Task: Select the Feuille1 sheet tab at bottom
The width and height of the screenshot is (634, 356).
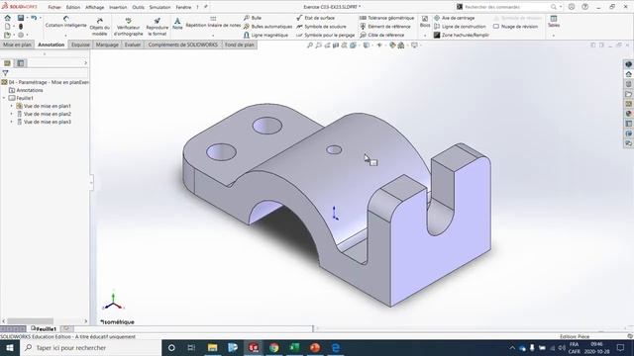Action: tap(44, 329)
